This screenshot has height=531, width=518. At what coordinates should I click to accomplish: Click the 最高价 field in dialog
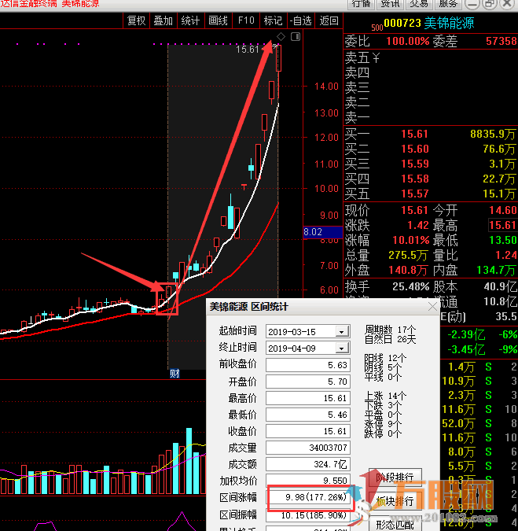pos(308,398)
